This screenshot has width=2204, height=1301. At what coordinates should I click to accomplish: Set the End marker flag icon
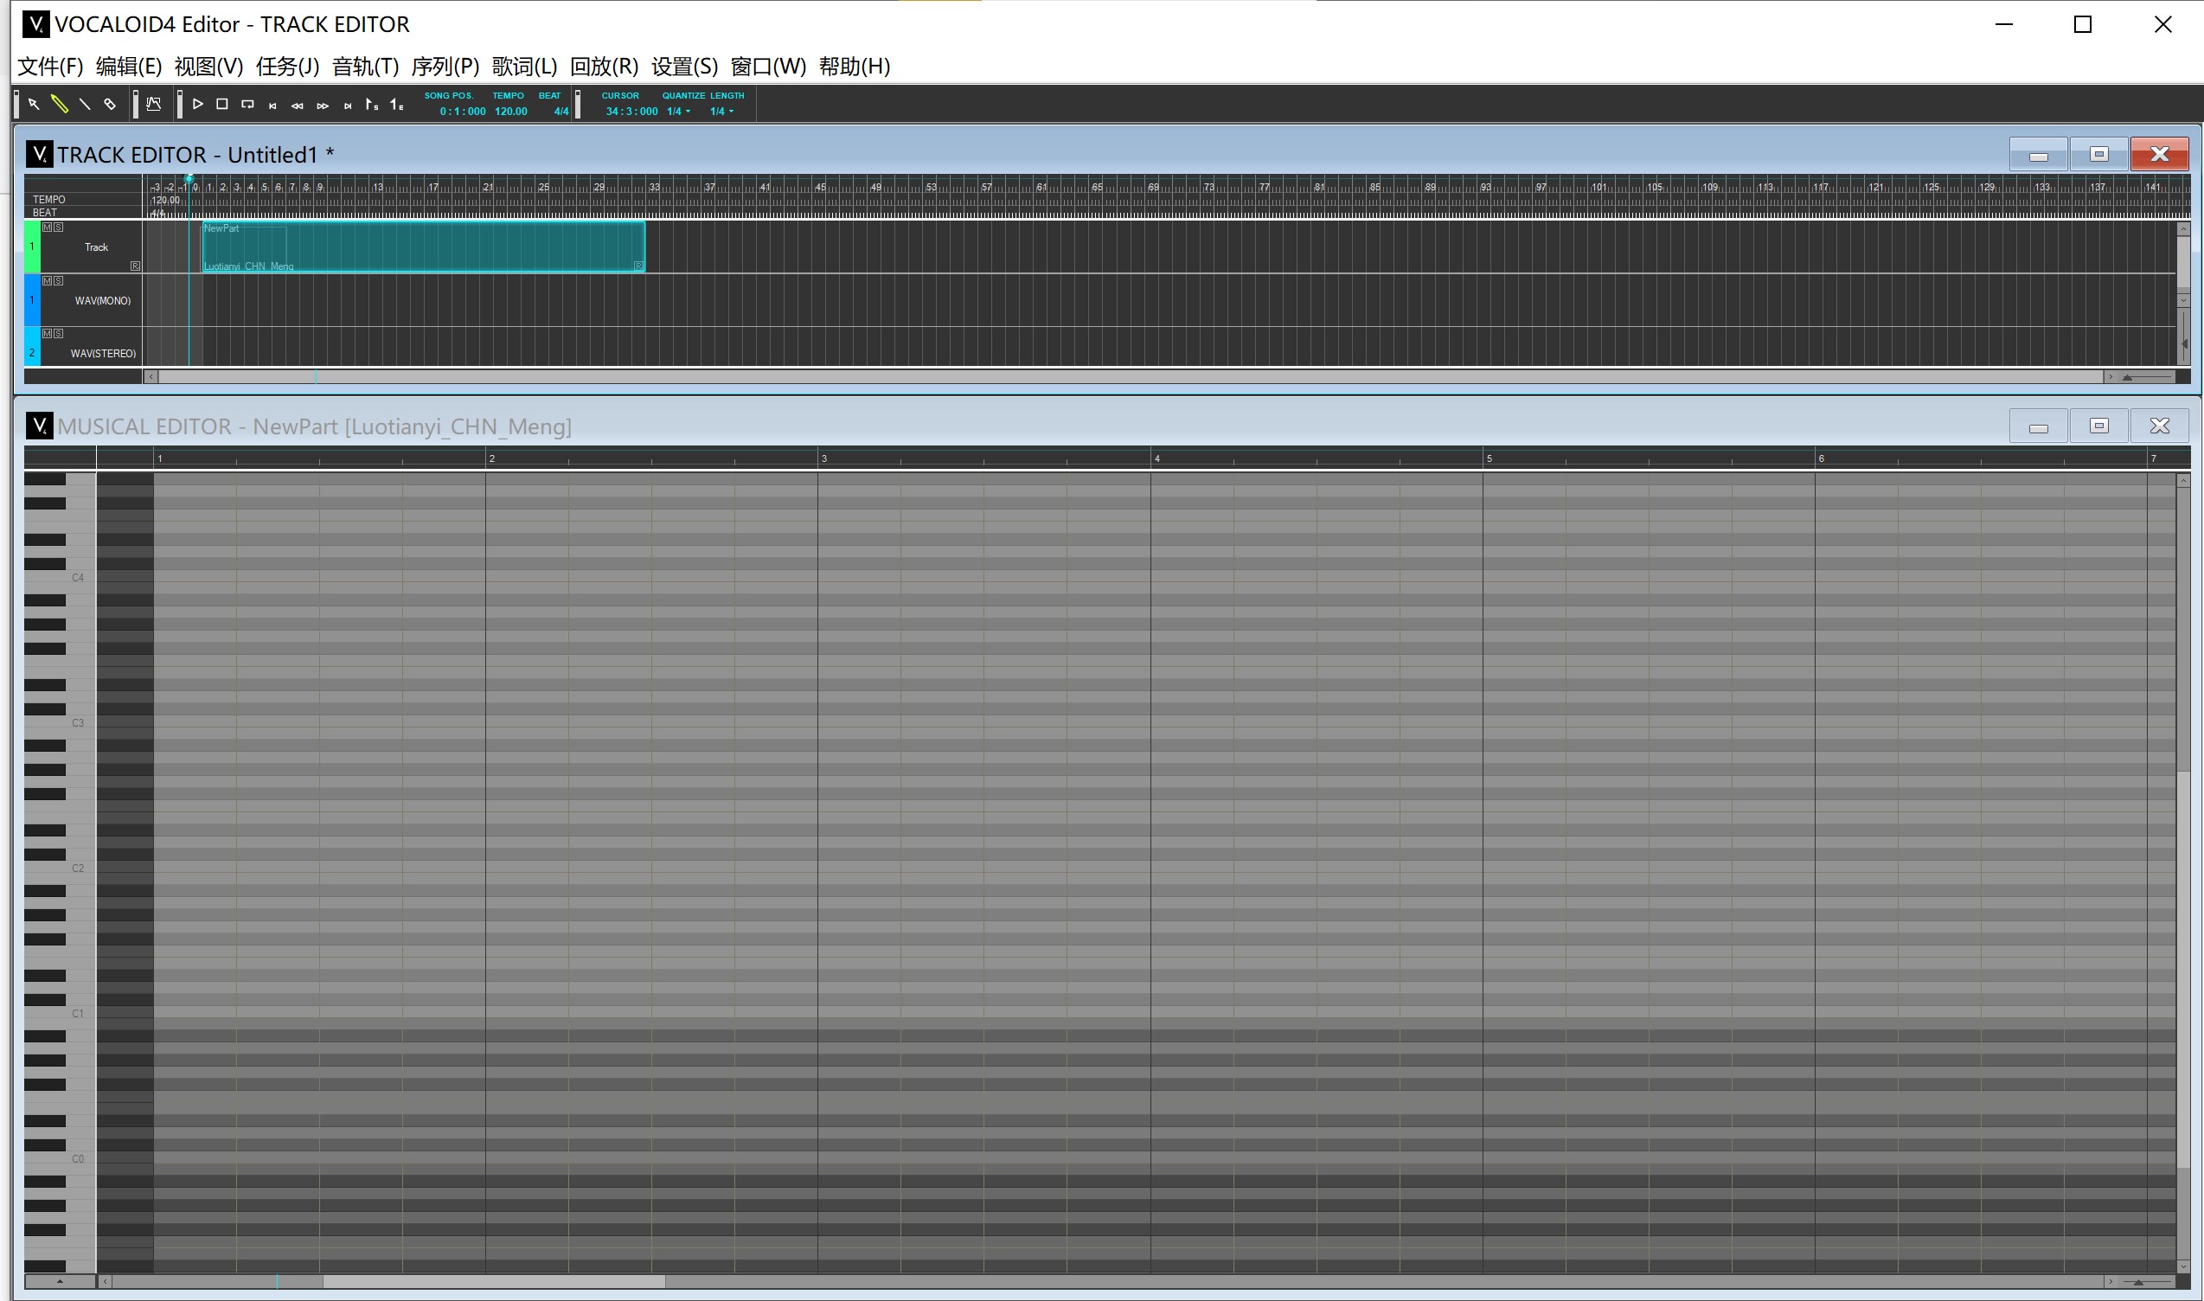(x=397, y=105)
